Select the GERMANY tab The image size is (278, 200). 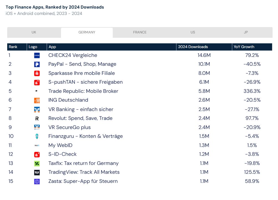point(87,32)
